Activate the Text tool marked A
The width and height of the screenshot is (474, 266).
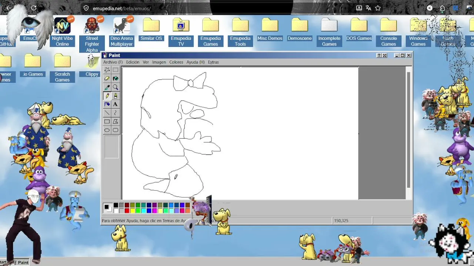pos(116,104)
